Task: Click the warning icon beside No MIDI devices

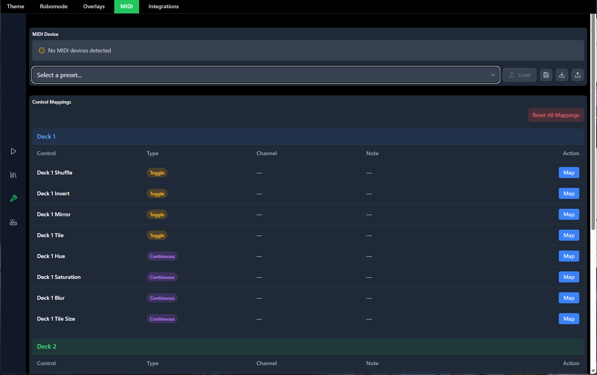Action: click(x=42, y=50)
